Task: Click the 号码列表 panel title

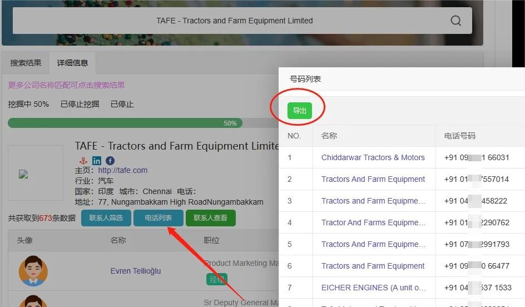Action: [x=305, y=79]
